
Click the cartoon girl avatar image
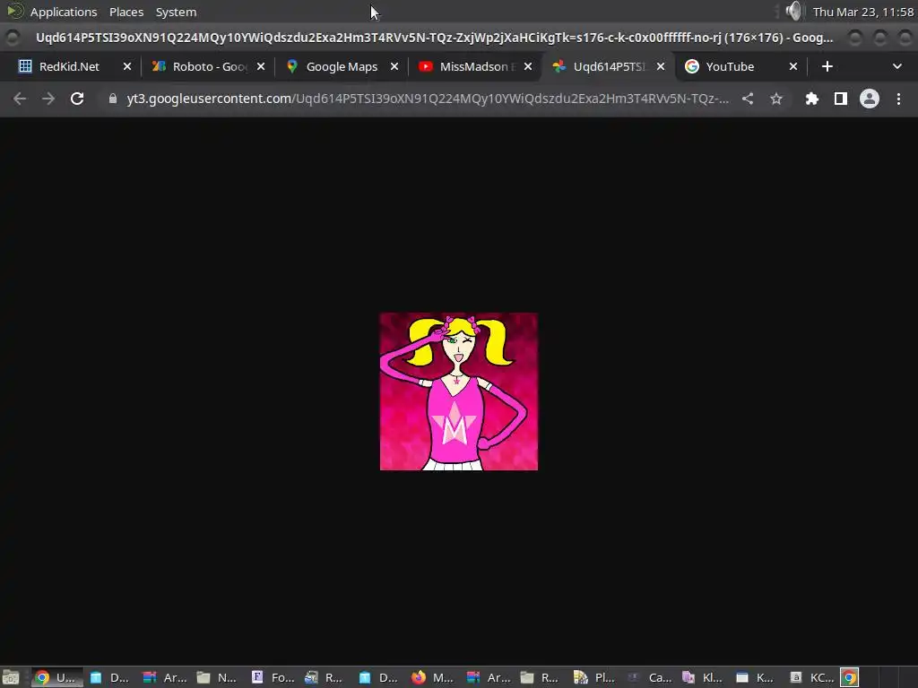(x=458, y=391)
